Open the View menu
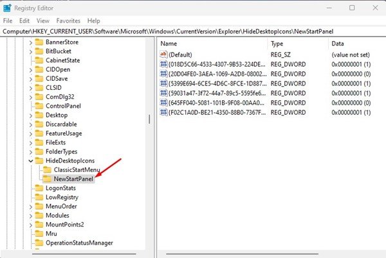This screenshot has height=258, width=386. point(43,21)
